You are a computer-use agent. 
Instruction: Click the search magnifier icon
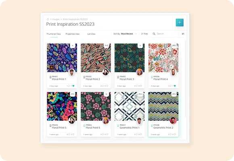(154, 34)
